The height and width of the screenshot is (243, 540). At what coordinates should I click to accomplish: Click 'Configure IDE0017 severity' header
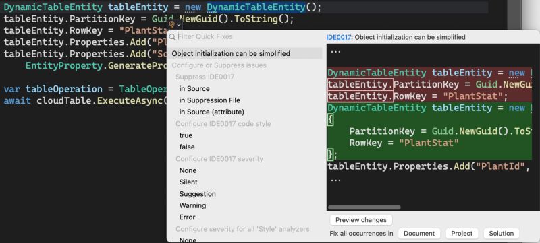(219, 159)
